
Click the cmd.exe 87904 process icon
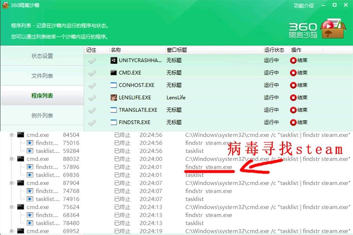(x=20, y=183)
